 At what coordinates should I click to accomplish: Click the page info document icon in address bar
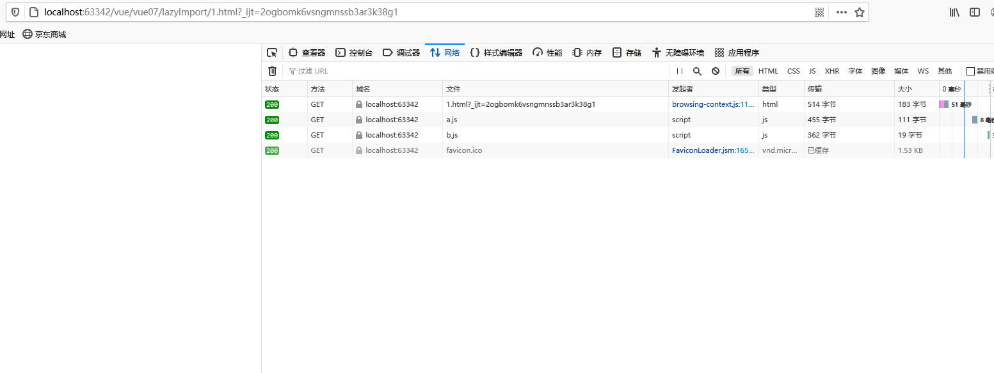tap(35, 12)
